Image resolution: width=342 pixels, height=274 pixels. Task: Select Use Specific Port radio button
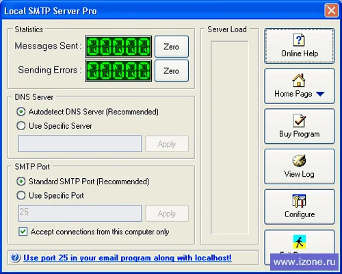click(x=21, y=195)
